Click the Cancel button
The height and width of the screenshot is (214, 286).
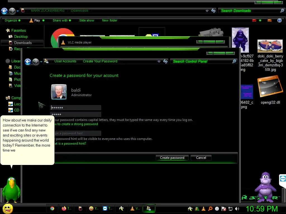point(201,158)
